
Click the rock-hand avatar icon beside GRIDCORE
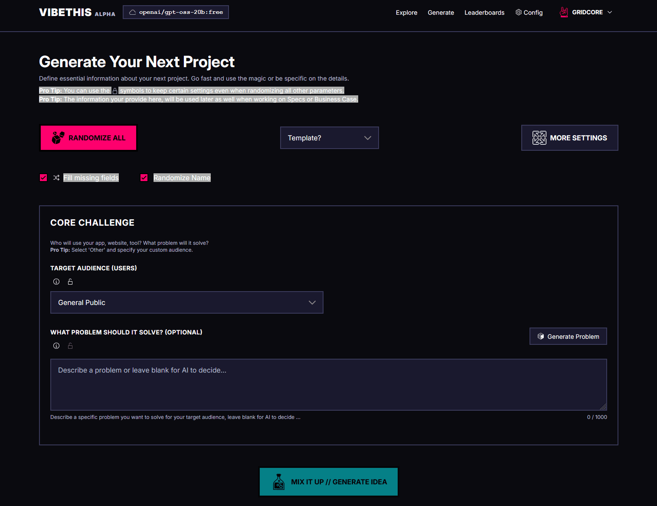pyautogui.click(x=563, y=12)
